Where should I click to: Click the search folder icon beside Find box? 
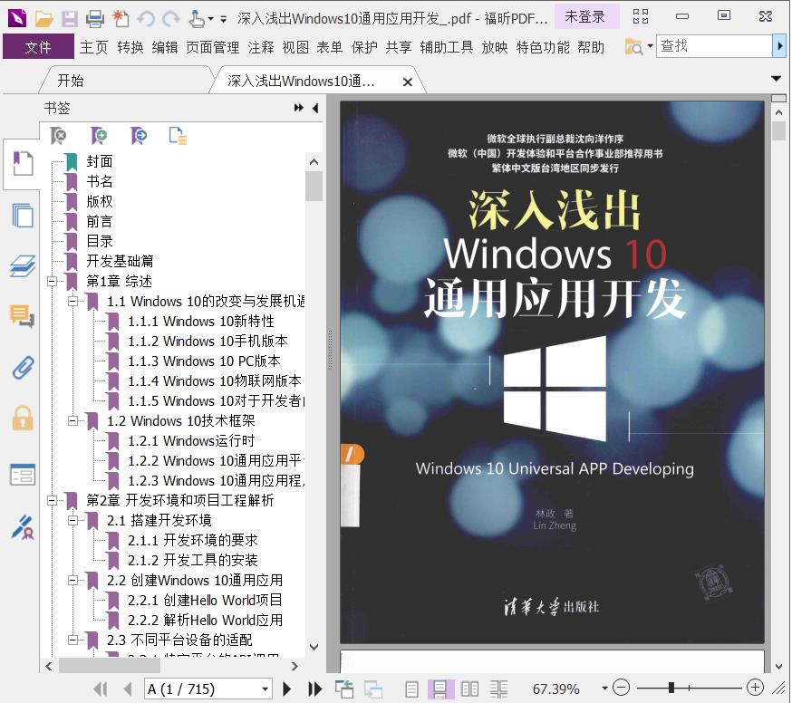(634, 47)
